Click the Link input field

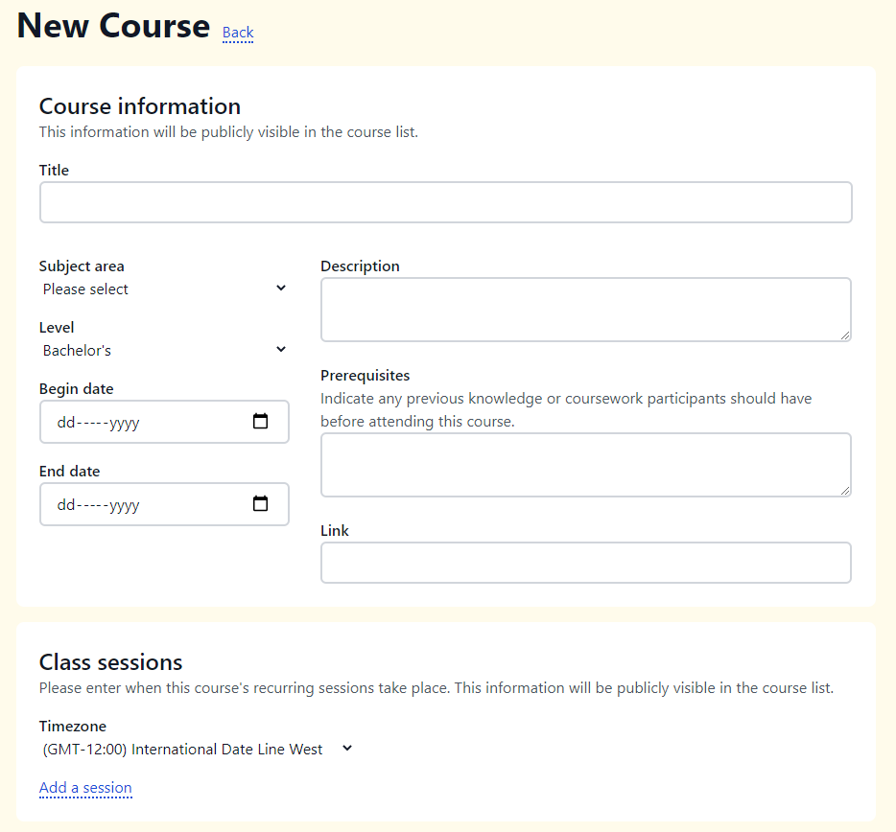coord(585,563)
